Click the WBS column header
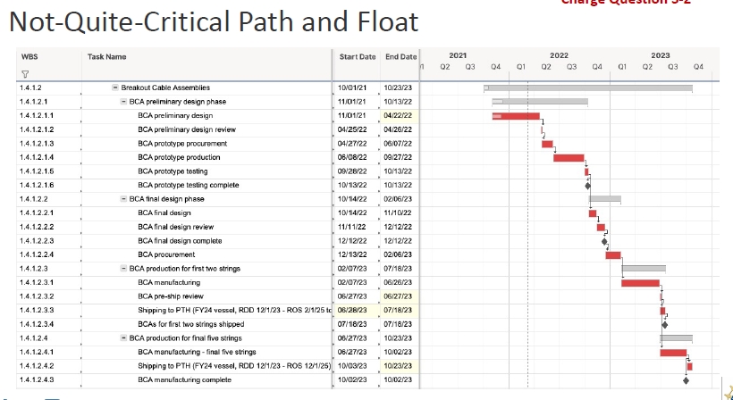Viewport: 733px width, 400px height. coord(29,56)
